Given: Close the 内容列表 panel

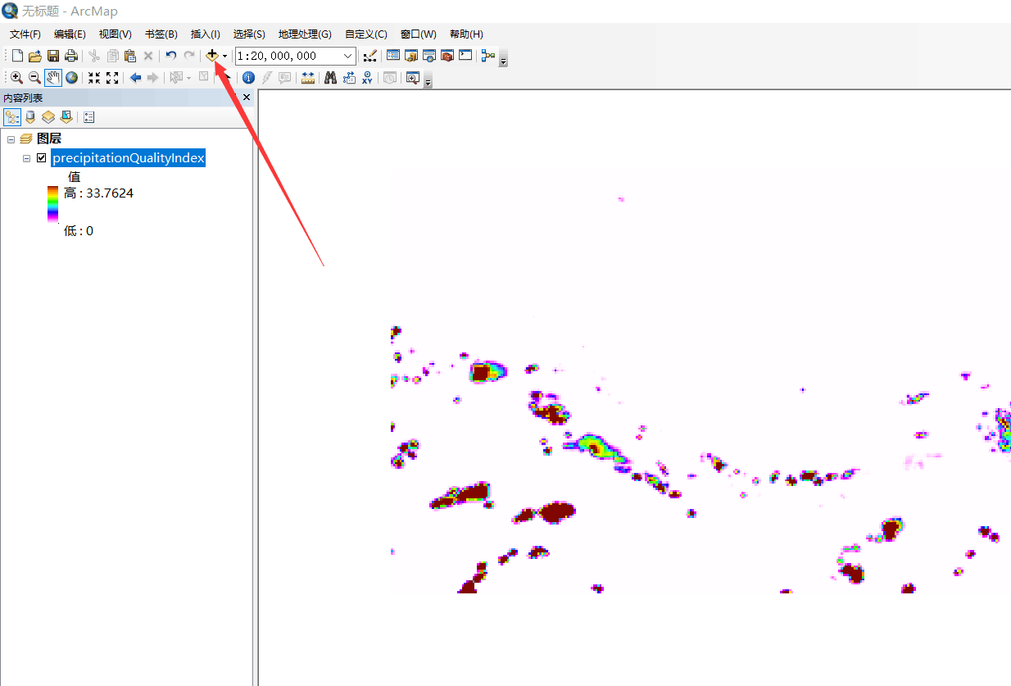Looking at the screenshot, I should coord(246,98).
